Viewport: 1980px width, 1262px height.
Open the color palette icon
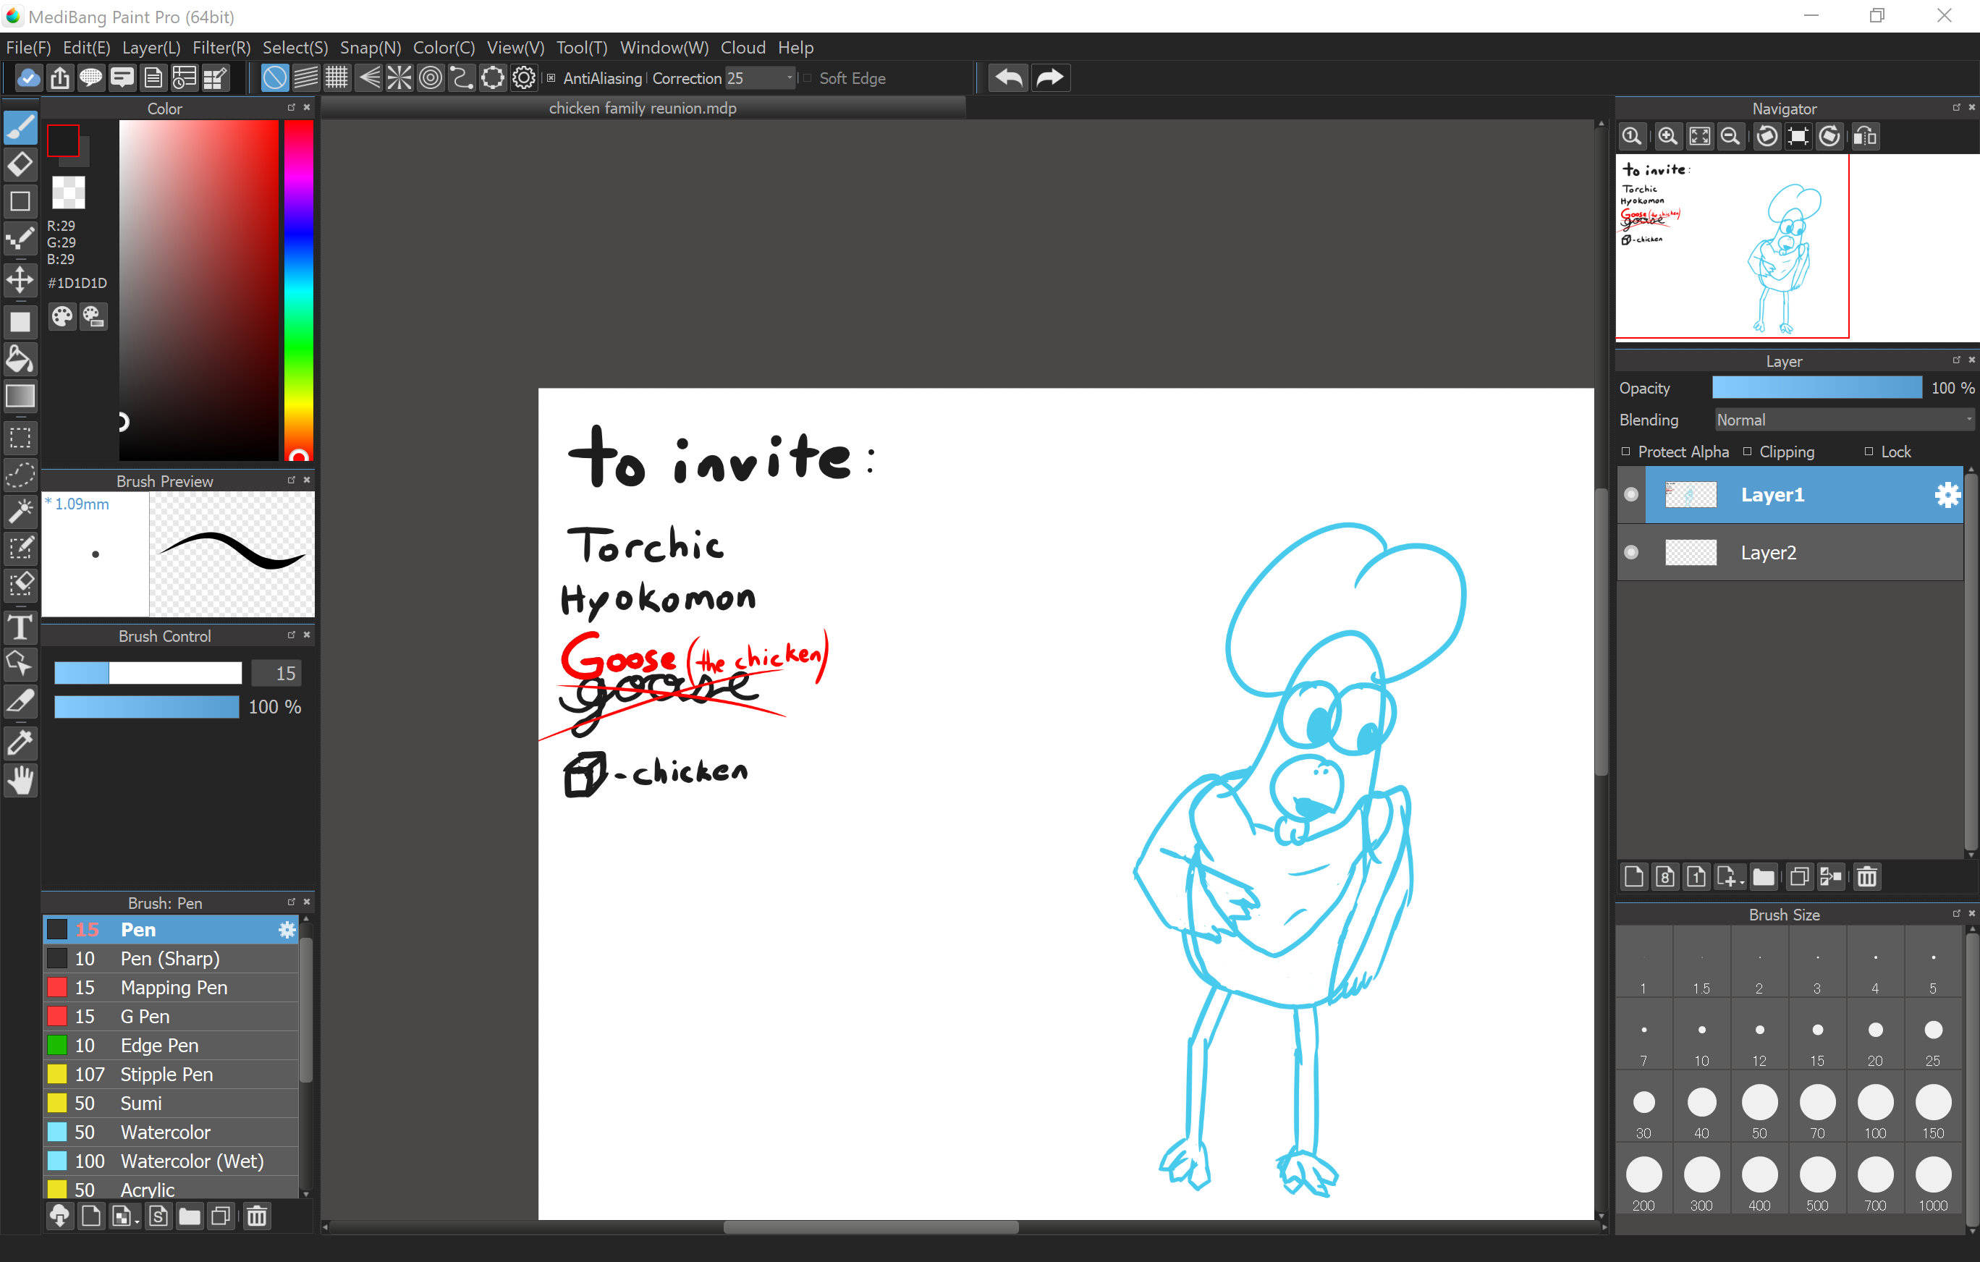[62, 316]
